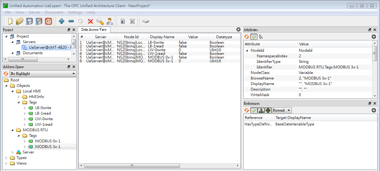Open the Server menu

click(35, 12)
